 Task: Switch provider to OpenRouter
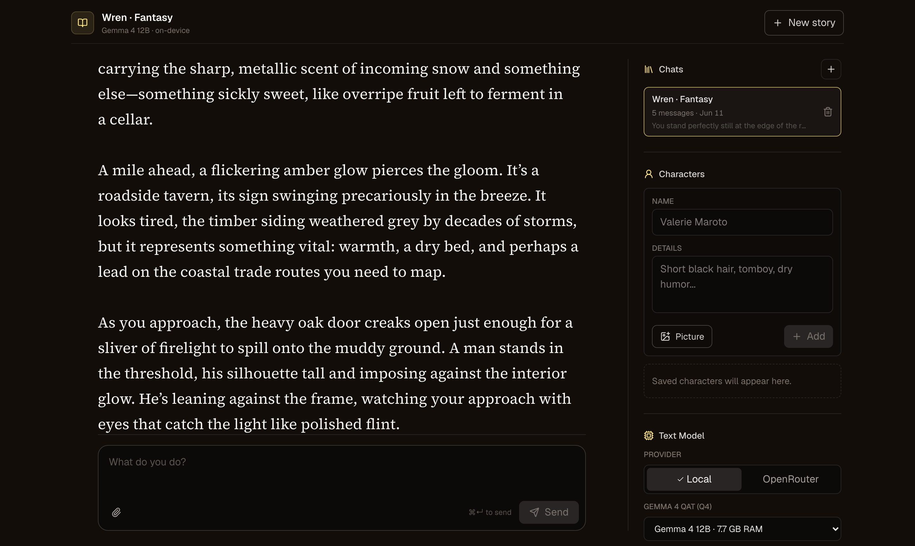[x=790, y=479]
